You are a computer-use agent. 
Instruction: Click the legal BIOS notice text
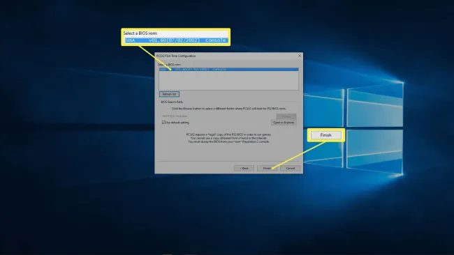(228, 138)
